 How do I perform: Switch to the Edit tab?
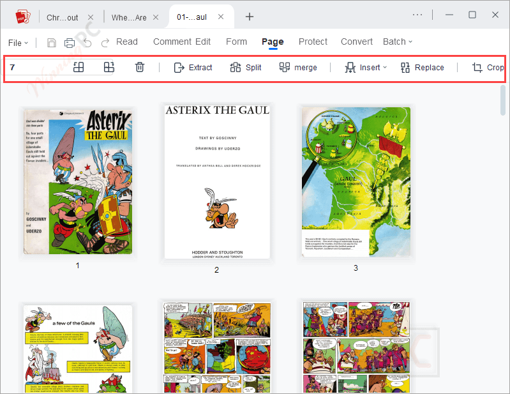(x=203, y=42)
